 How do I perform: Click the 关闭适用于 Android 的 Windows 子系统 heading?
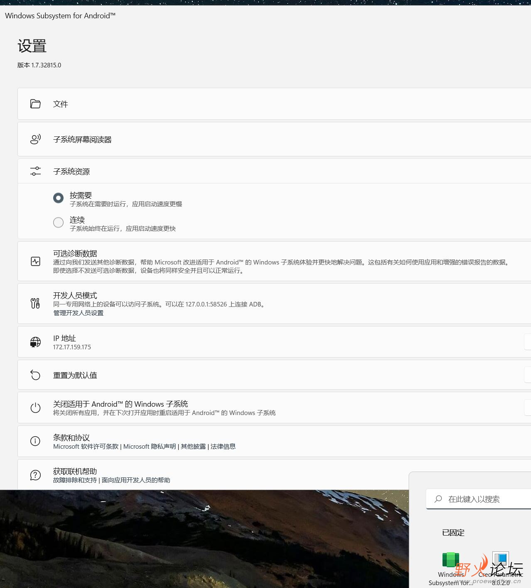click(x=120, y=404)
